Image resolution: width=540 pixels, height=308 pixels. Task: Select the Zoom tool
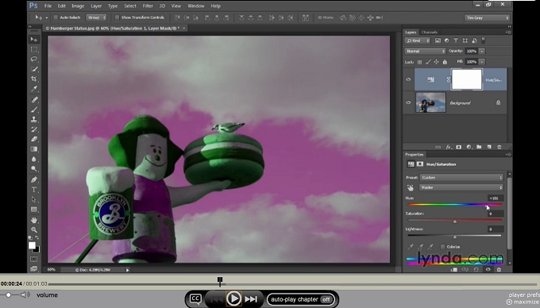[33, 230]
